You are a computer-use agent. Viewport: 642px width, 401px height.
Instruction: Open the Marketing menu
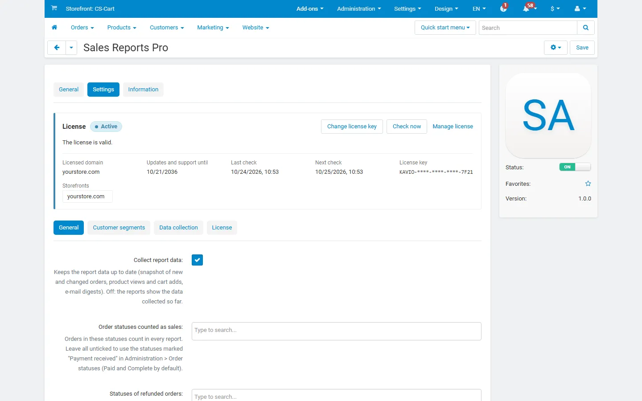point(213,28)
